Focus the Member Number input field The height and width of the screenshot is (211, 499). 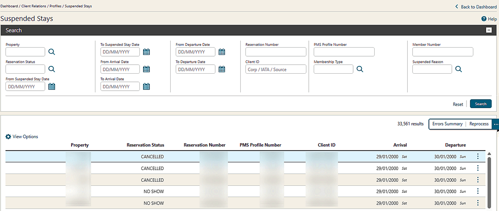(x=443, y=52)
